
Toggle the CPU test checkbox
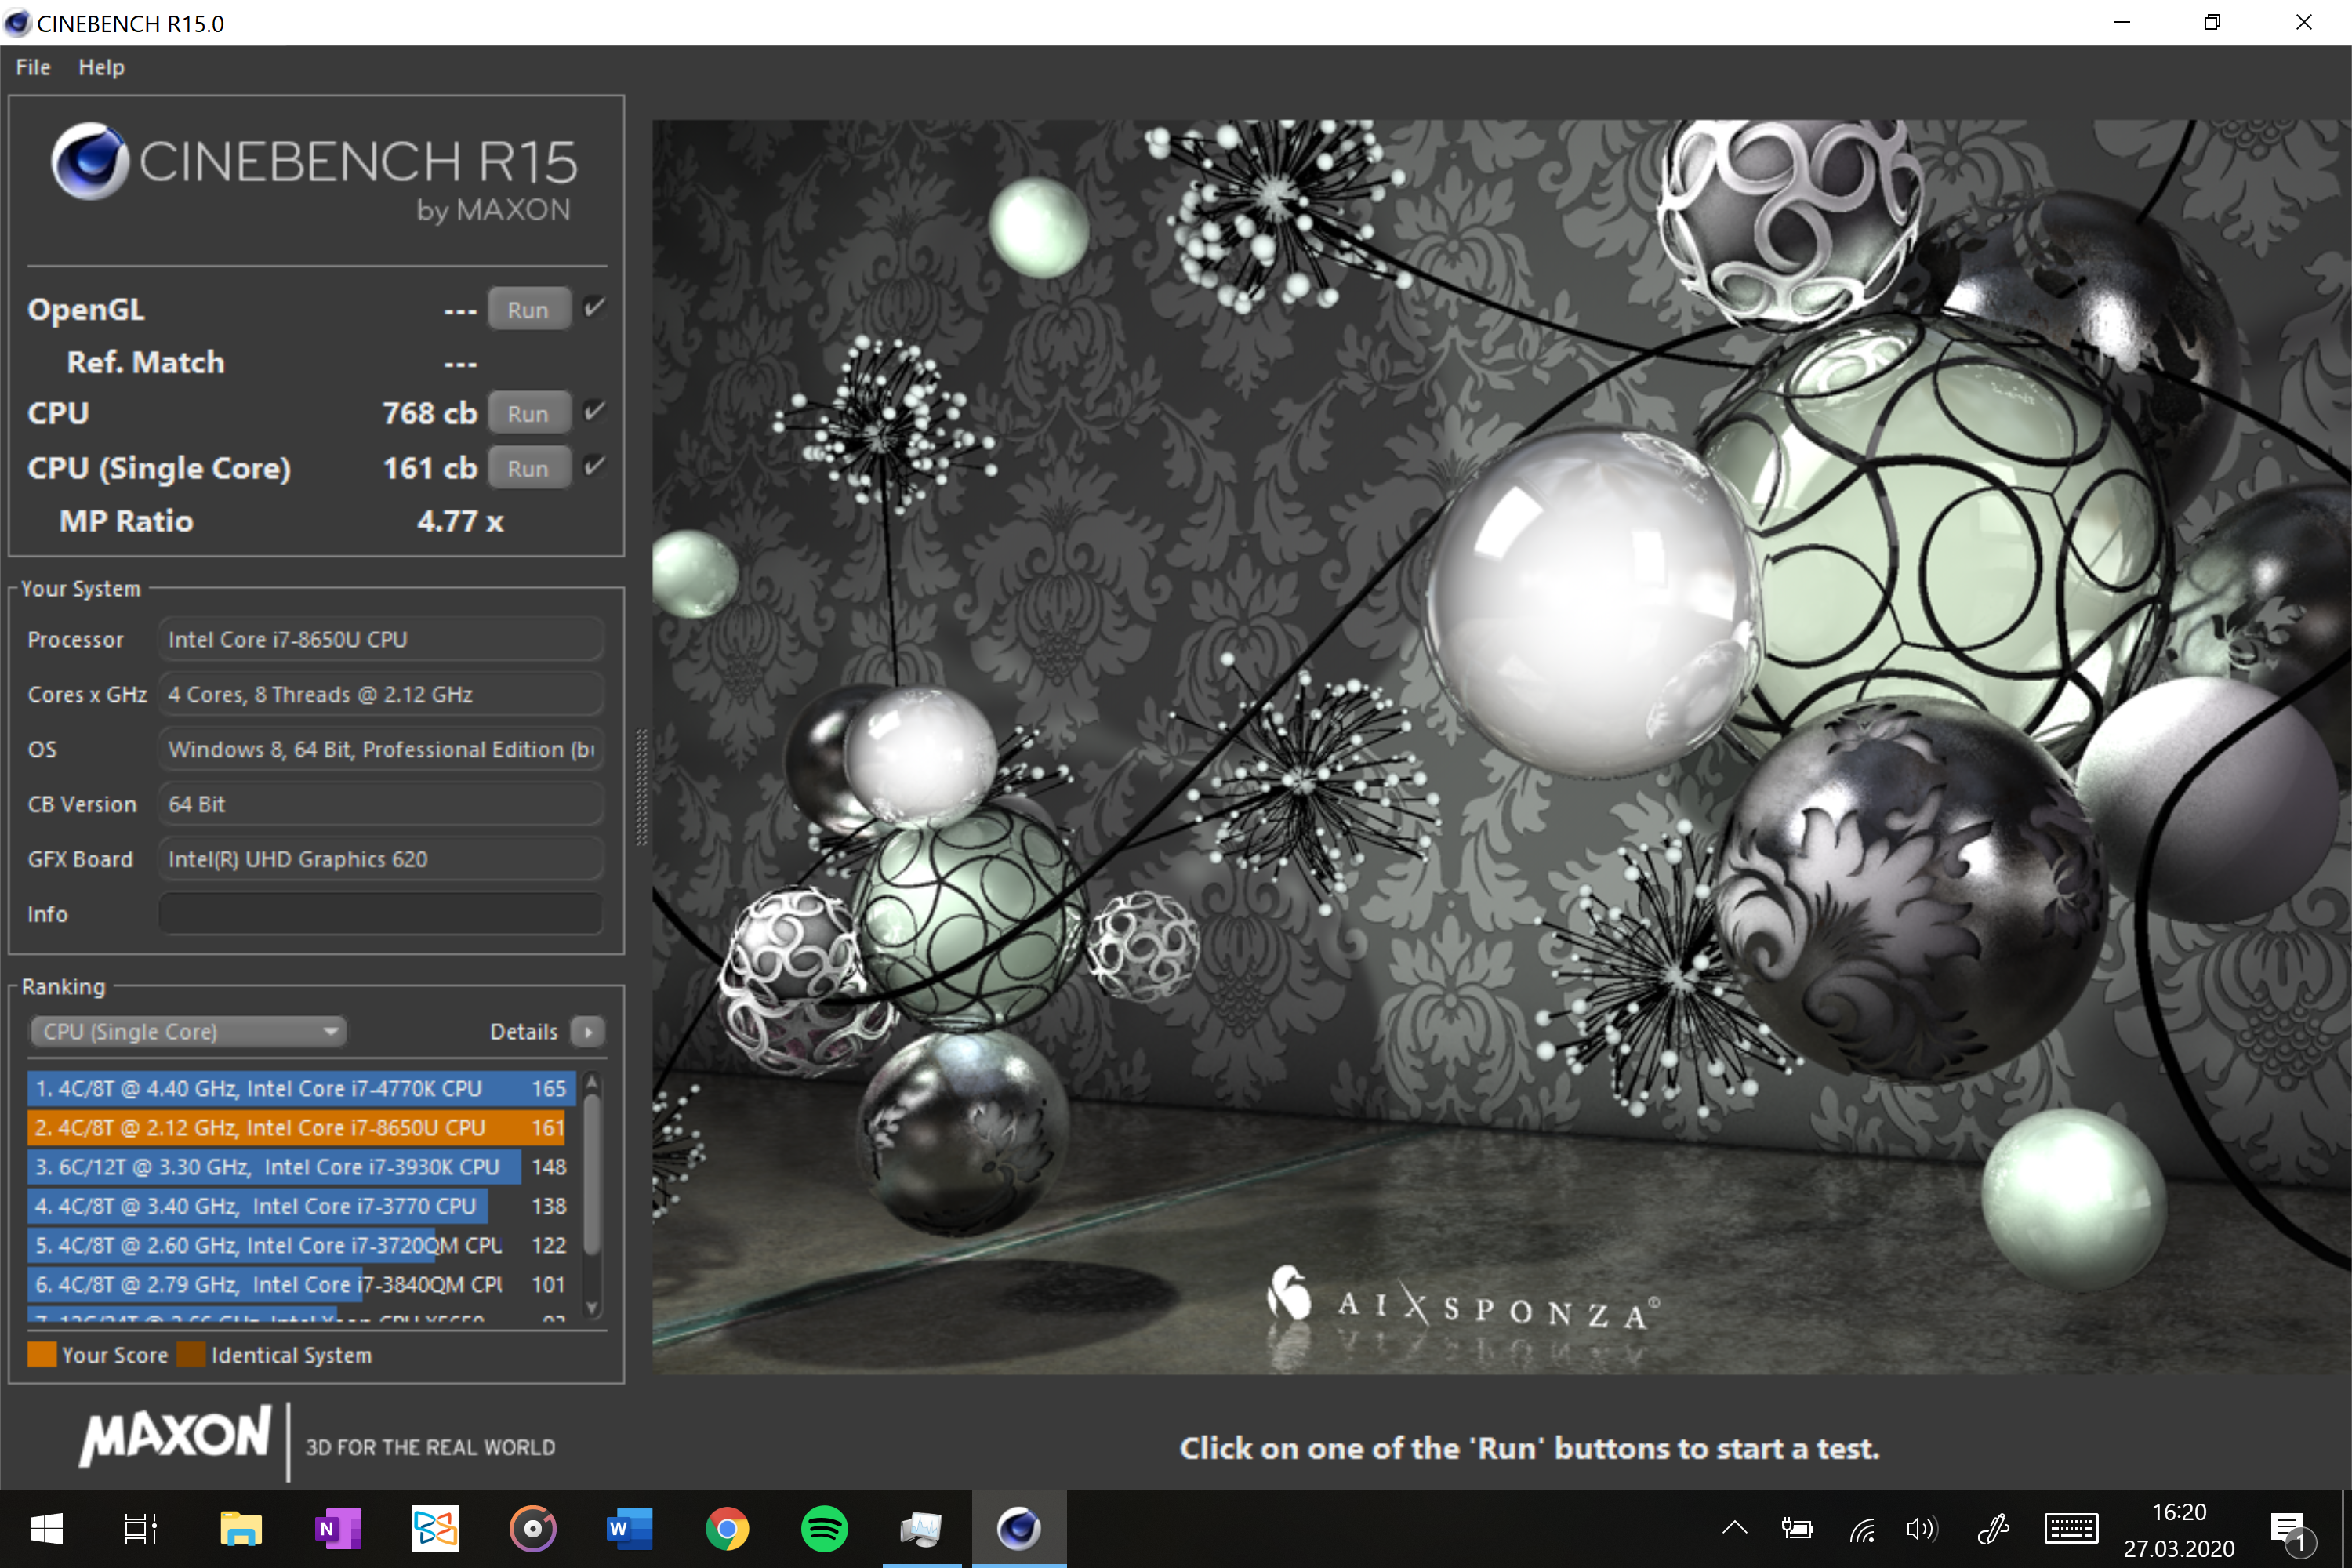[595, 411]
